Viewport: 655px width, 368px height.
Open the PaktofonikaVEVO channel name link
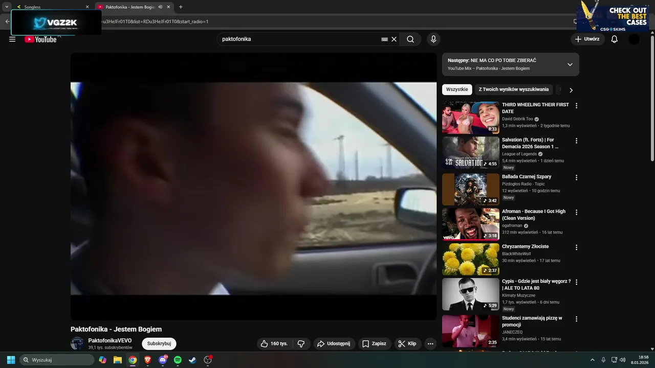pyautogui.click(x=110, y=340)
